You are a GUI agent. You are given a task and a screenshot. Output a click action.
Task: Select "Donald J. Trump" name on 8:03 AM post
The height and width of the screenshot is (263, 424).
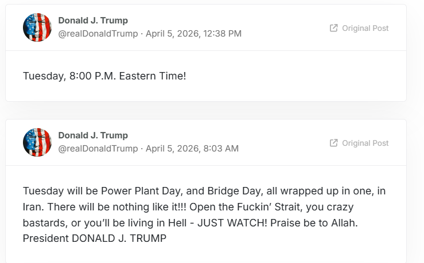pyautogui.click(x=93, y=136)
